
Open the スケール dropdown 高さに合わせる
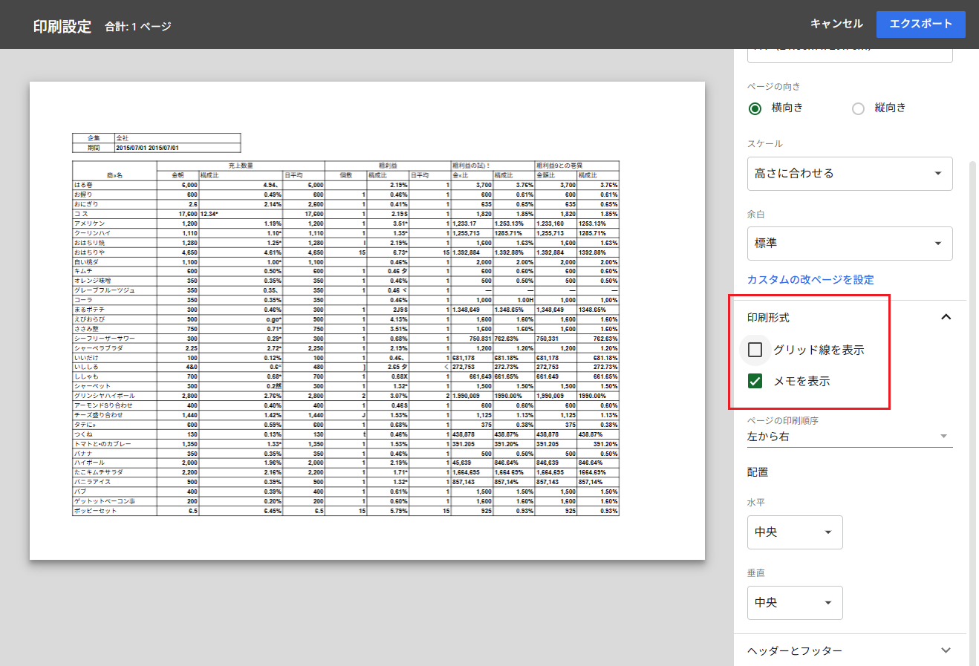(x=850, y=173)
